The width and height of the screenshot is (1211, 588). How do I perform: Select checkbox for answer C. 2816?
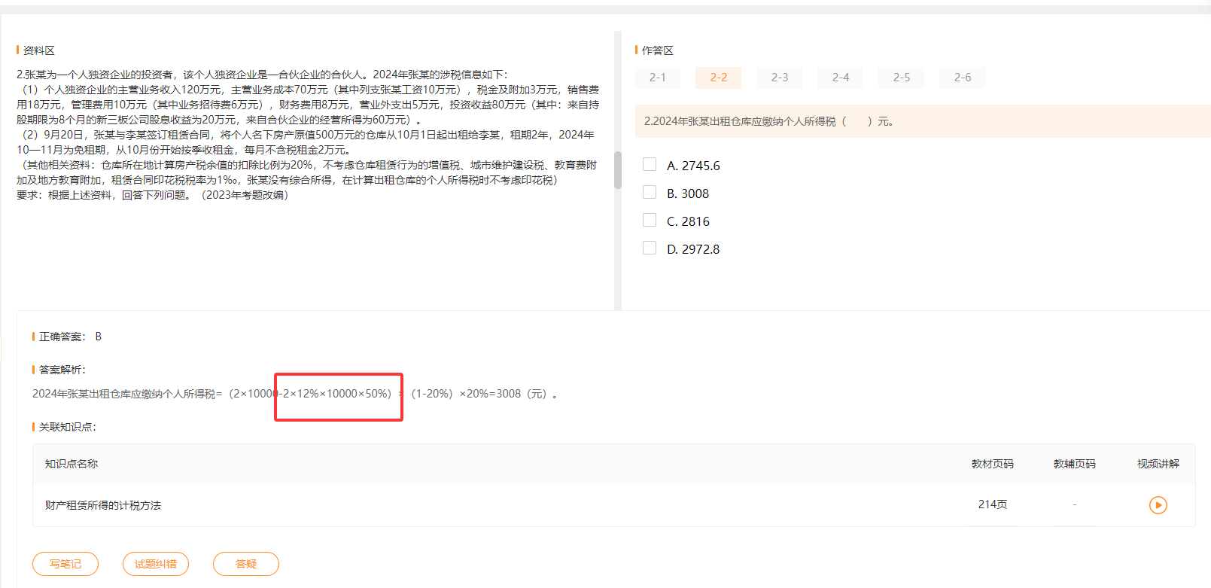coord(650,221)
